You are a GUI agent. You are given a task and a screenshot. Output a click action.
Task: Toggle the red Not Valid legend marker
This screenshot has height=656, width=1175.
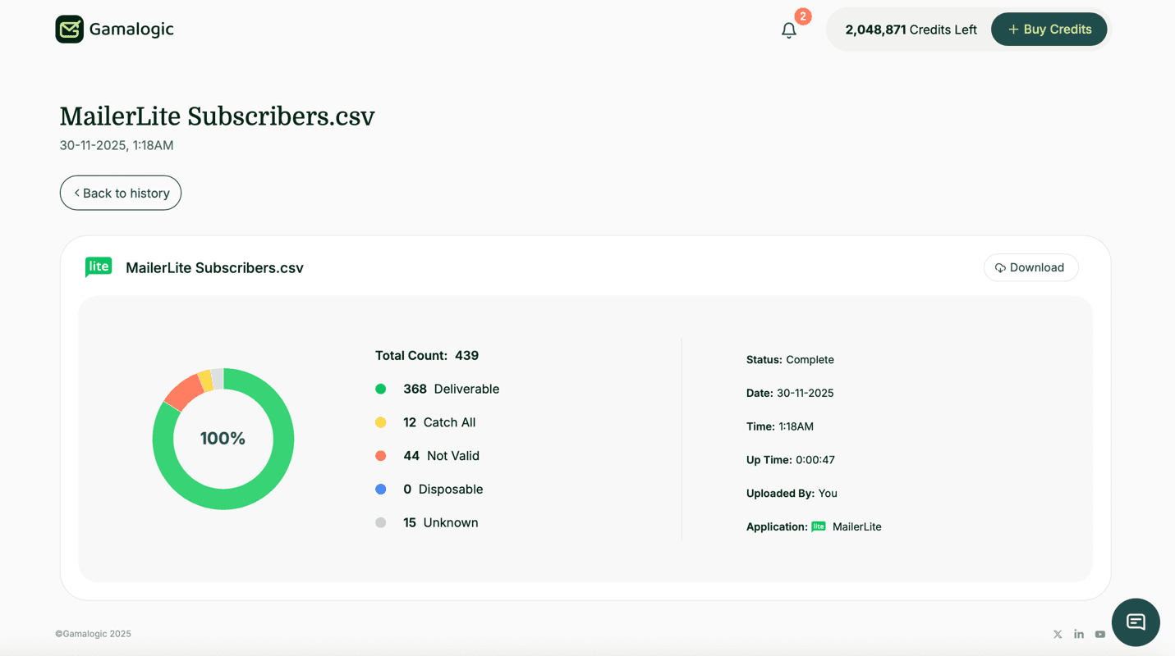tap(382, 455)
